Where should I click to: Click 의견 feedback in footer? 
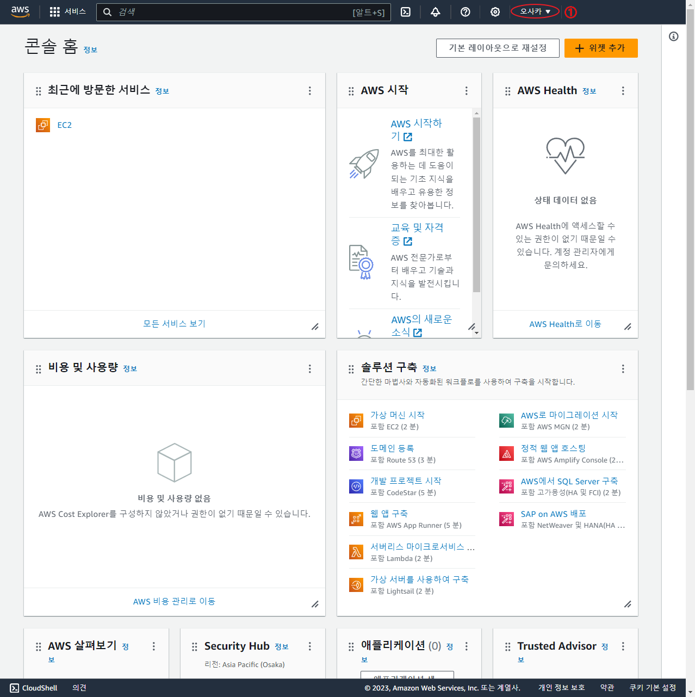click(79, 688)
